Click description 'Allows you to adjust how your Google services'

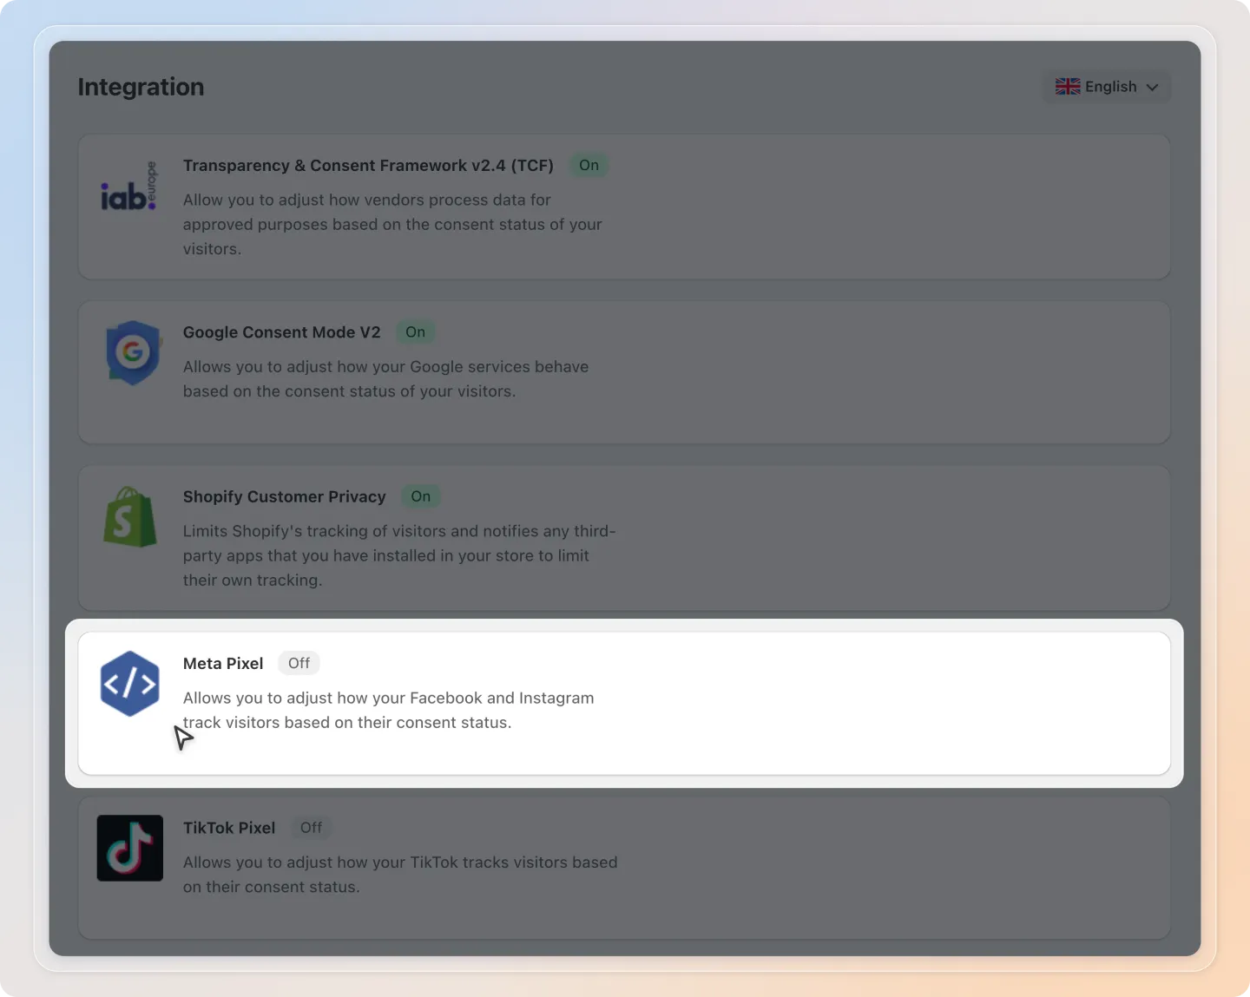coord(385,379)
